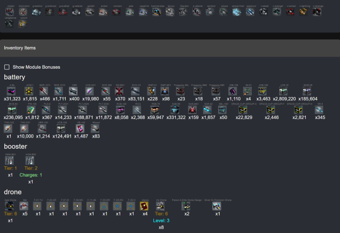Click the item with quantity x185,604
This screenshot has width=340, height=233.
(x=307, y=91)
